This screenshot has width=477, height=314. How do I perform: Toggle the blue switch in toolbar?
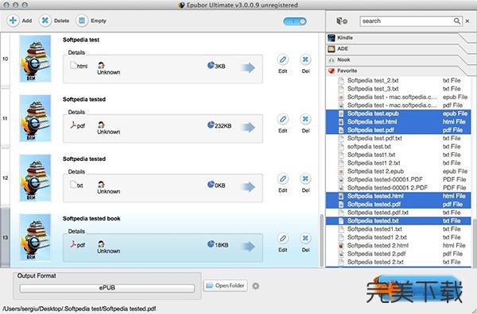click(295, 21)
